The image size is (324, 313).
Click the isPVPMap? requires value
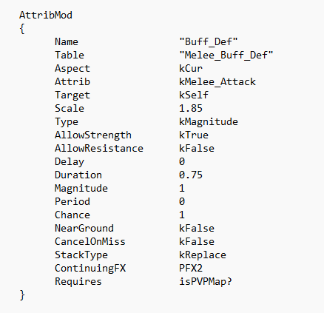pyautogui.click(x=206, y=281)
